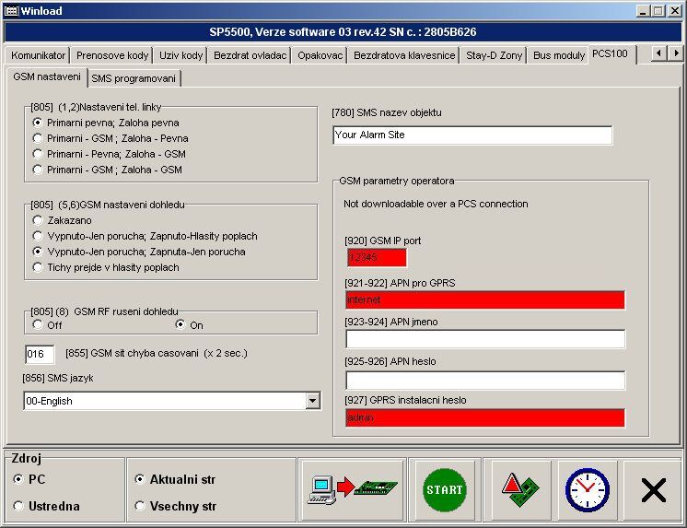Click the red APN pro GPRS field

pos(485,300)
